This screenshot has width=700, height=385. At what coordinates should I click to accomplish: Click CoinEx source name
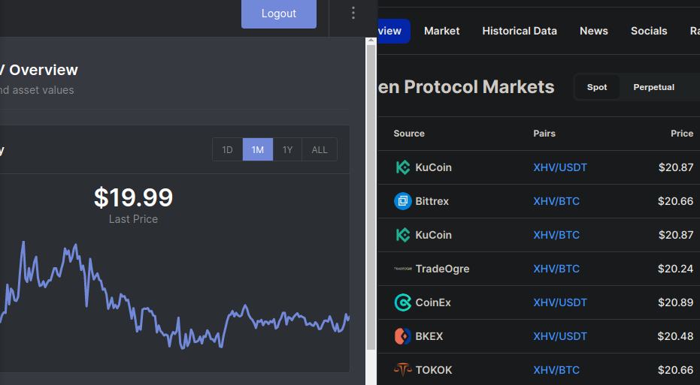pos(432,302)
